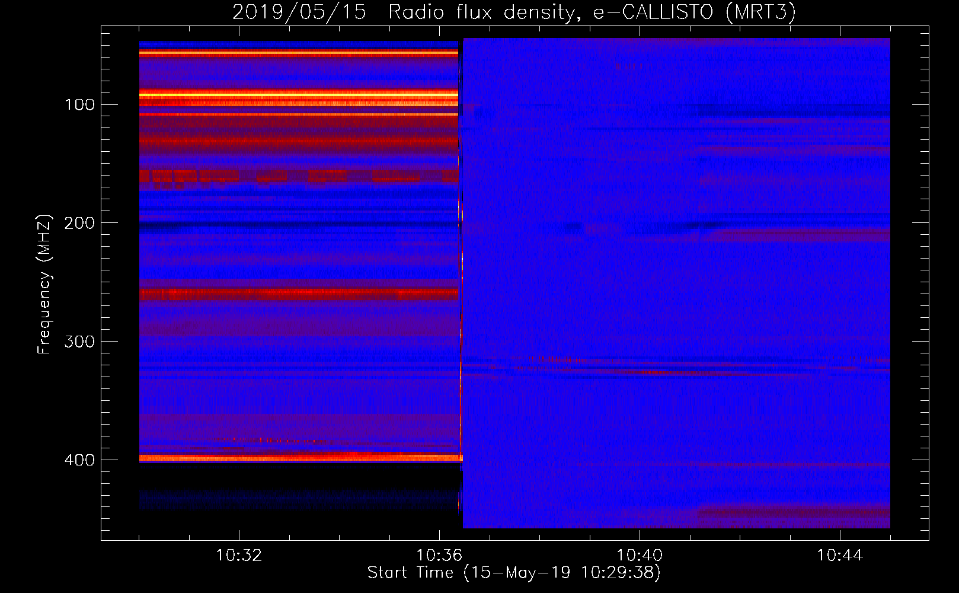The height and width of the screenshot is (593, 959).
Task: Click the 400 frequency tick label
Action: tap(80, 460)
